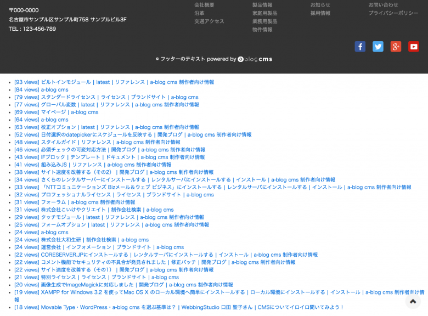Open 採用情報 footer menu item
Image resolution: width=428 pixels, height=316 pixels.
click(x=320, y=13)
